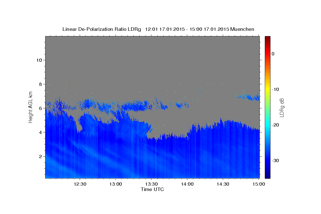Select the '15:00' time axis label
321x214 pixels.
tap(258, 184)
